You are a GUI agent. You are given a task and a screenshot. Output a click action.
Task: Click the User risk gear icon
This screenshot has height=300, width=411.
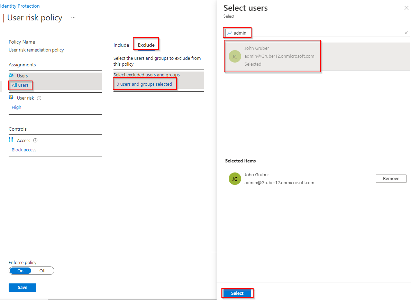click(x=11, y=98)
